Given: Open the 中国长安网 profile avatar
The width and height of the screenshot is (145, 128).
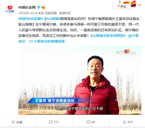Looking at the screenshot, I should pyautogui.click(x=10, y=9).
